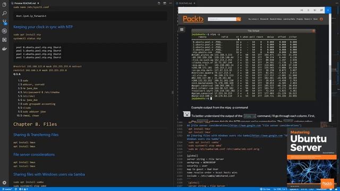Viewport: 340px width, 191px height.
Task: Click the orange Packt search magnifier button
Action: click(239, 19)
